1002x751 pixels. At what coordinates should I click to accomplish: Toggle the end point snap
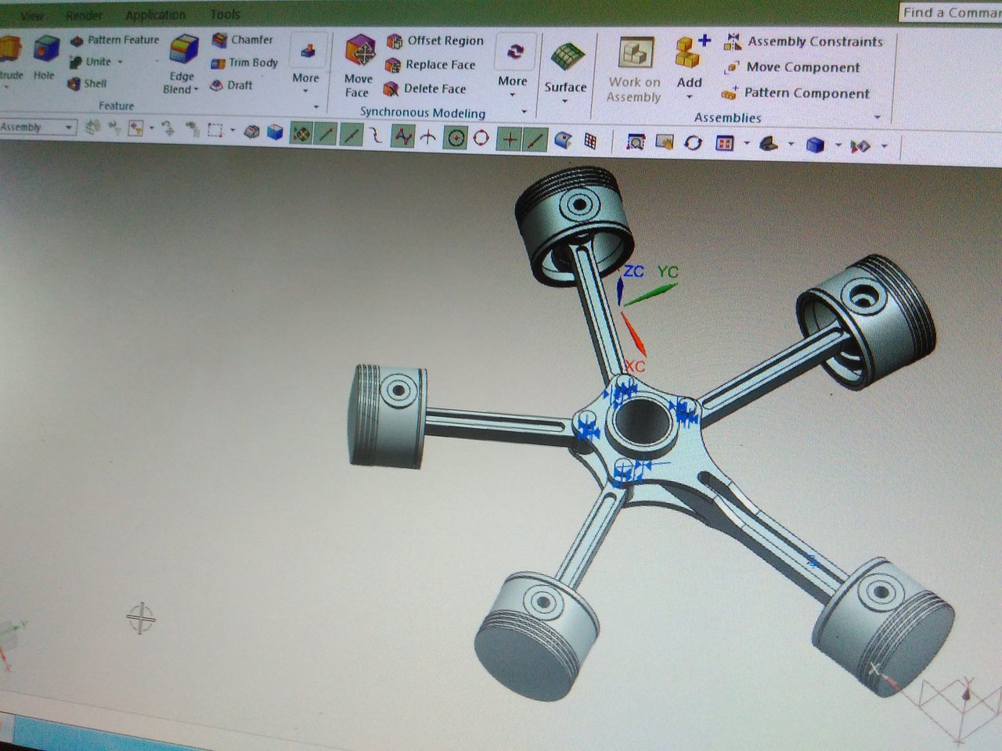326,135
